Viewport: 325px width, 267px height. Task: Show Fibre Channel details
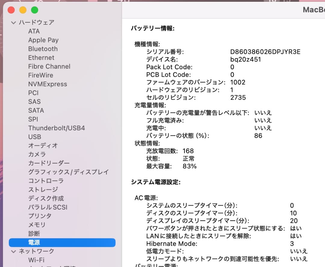coord(49,66)
